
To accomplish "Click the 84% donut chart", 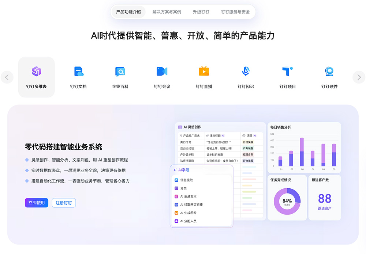I will tap(287, 201).
